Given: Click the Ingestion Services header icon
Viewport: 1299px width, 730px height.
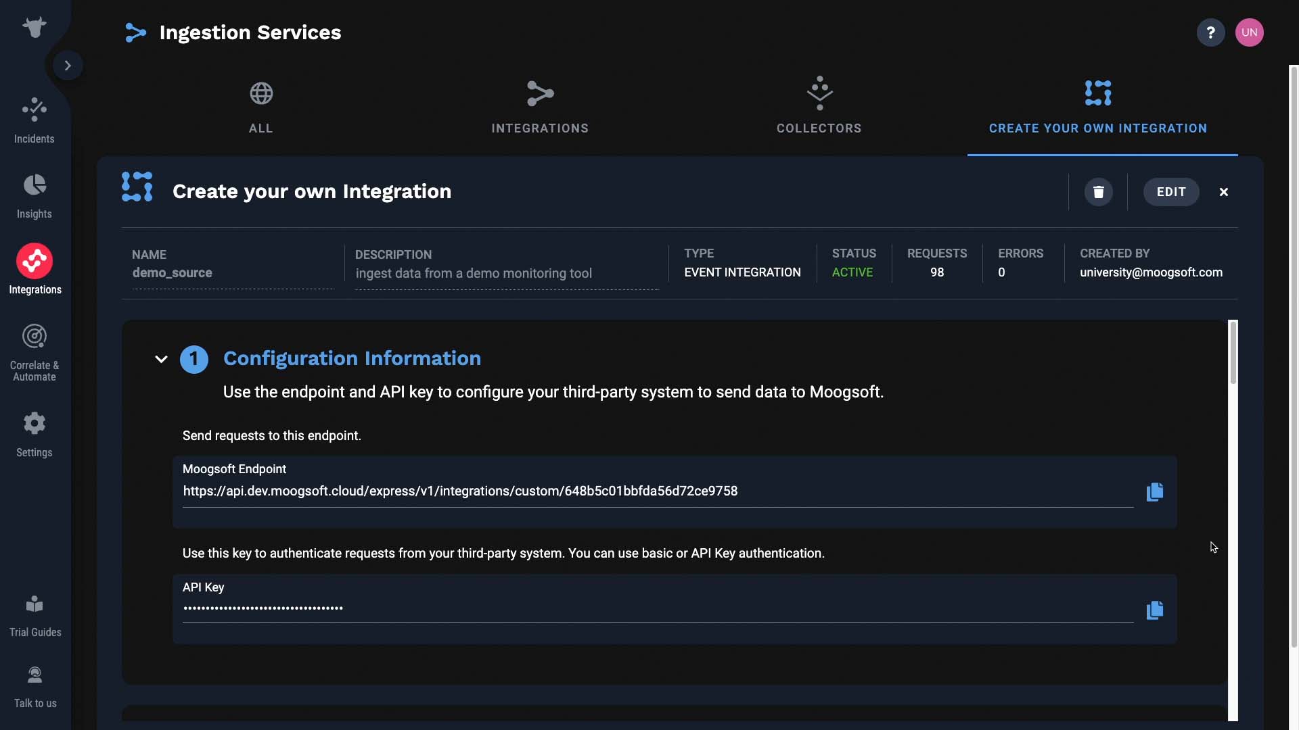Looking at the screenshot, I should (135, 32).
